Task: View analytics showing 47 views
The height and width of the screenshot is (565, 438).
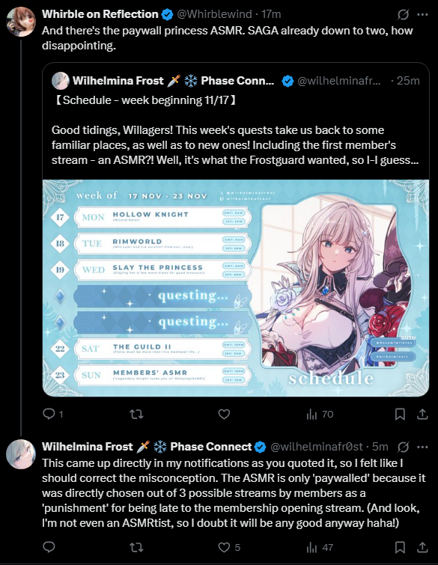Action: click(x=320, y=548)
